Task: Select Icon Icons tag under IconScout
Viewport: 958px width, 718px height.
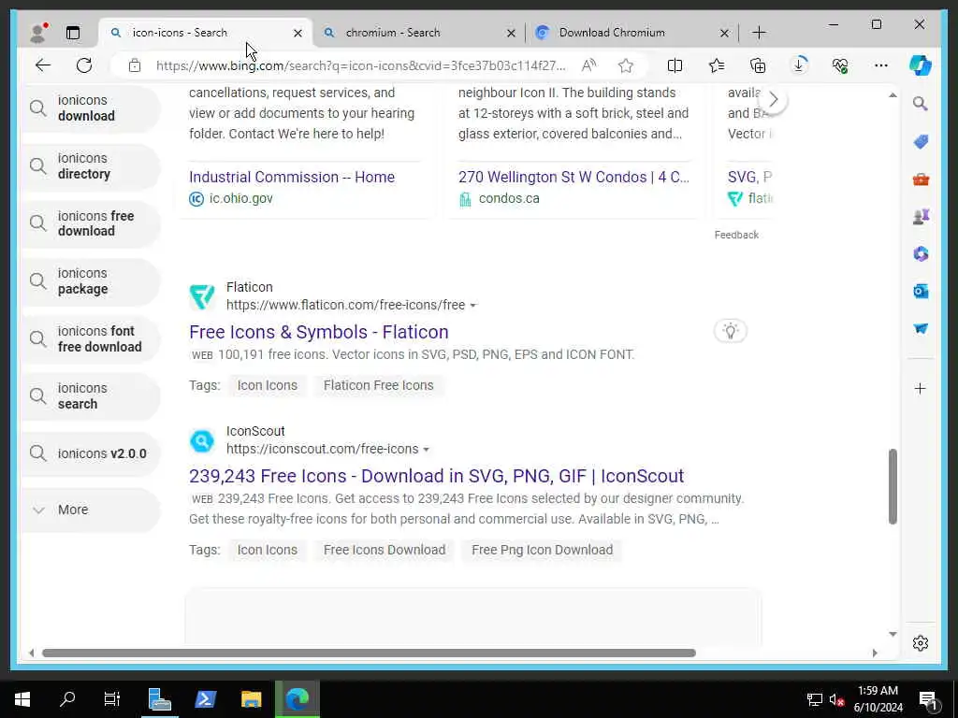Action: (267, 550)
